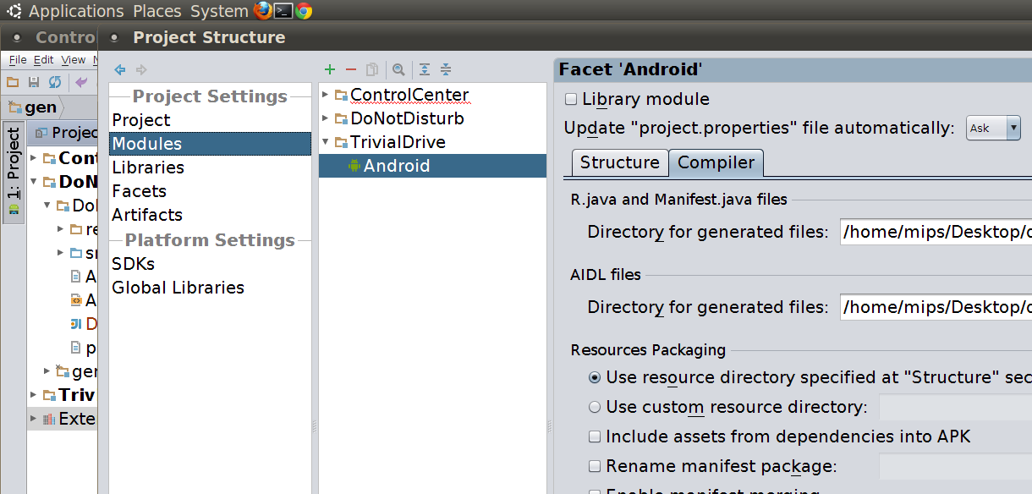Toggle the Rename manifest package checkbox
This screenshot has width=1032, height=494.
595,466
